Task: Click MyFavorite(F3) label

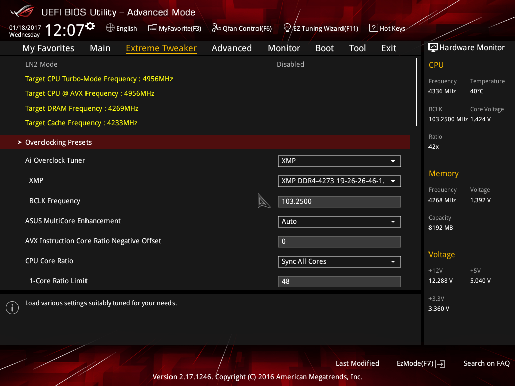Action: pyautogui.click(x=180, y=28)
